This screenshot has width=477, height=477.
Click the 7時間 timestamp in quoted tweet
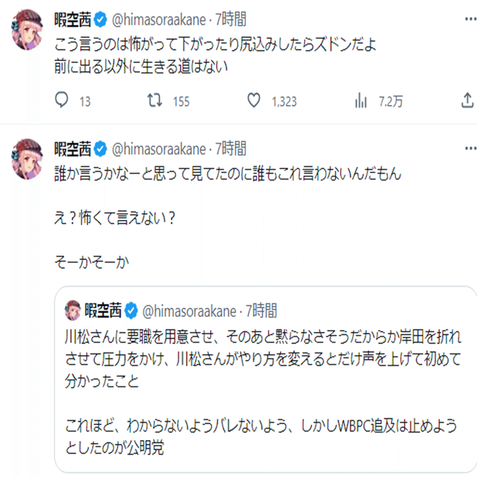click(x=261, y=310)
